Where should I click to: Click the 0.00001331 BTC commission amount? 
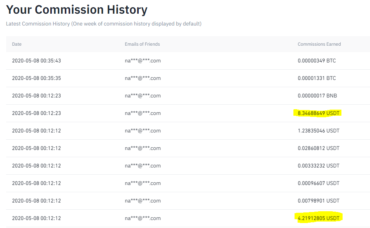click(x=317, y=78)
